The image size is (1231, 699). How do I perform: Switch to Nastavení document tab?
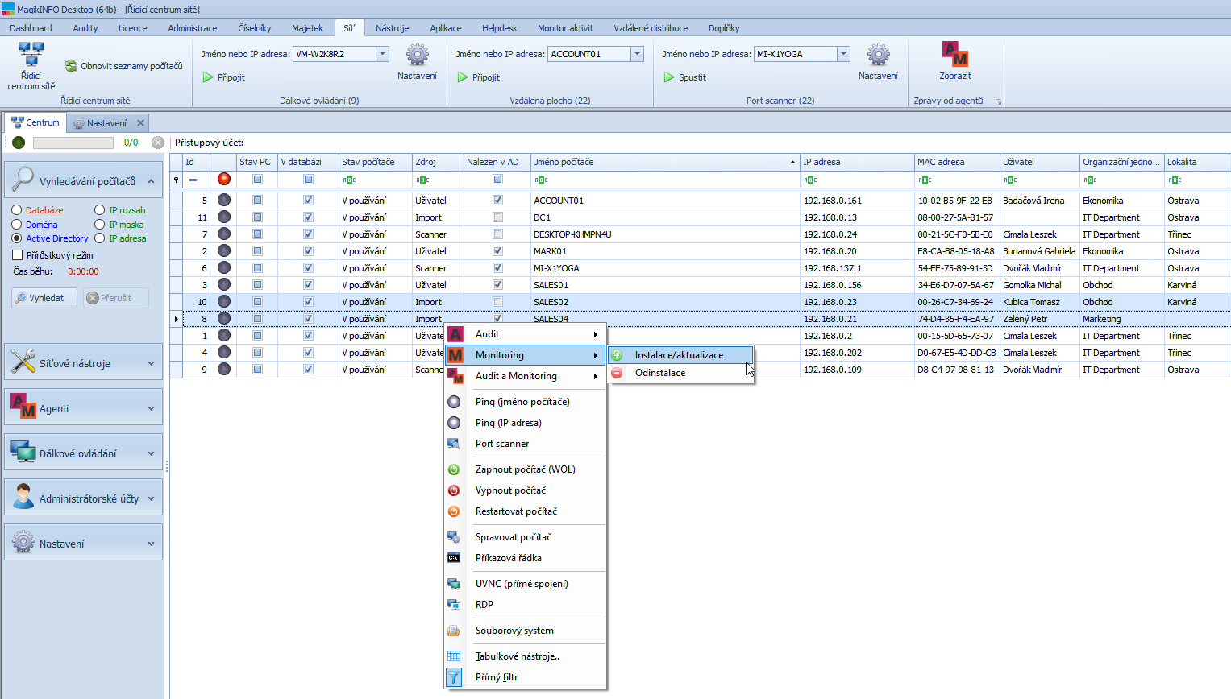tap(106, 123)
